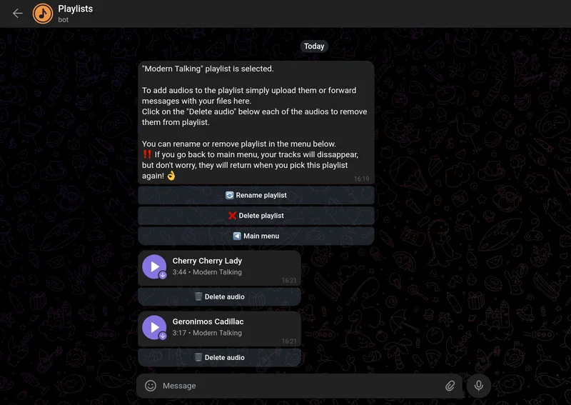Open the emoji picker

tap(151, 386)
